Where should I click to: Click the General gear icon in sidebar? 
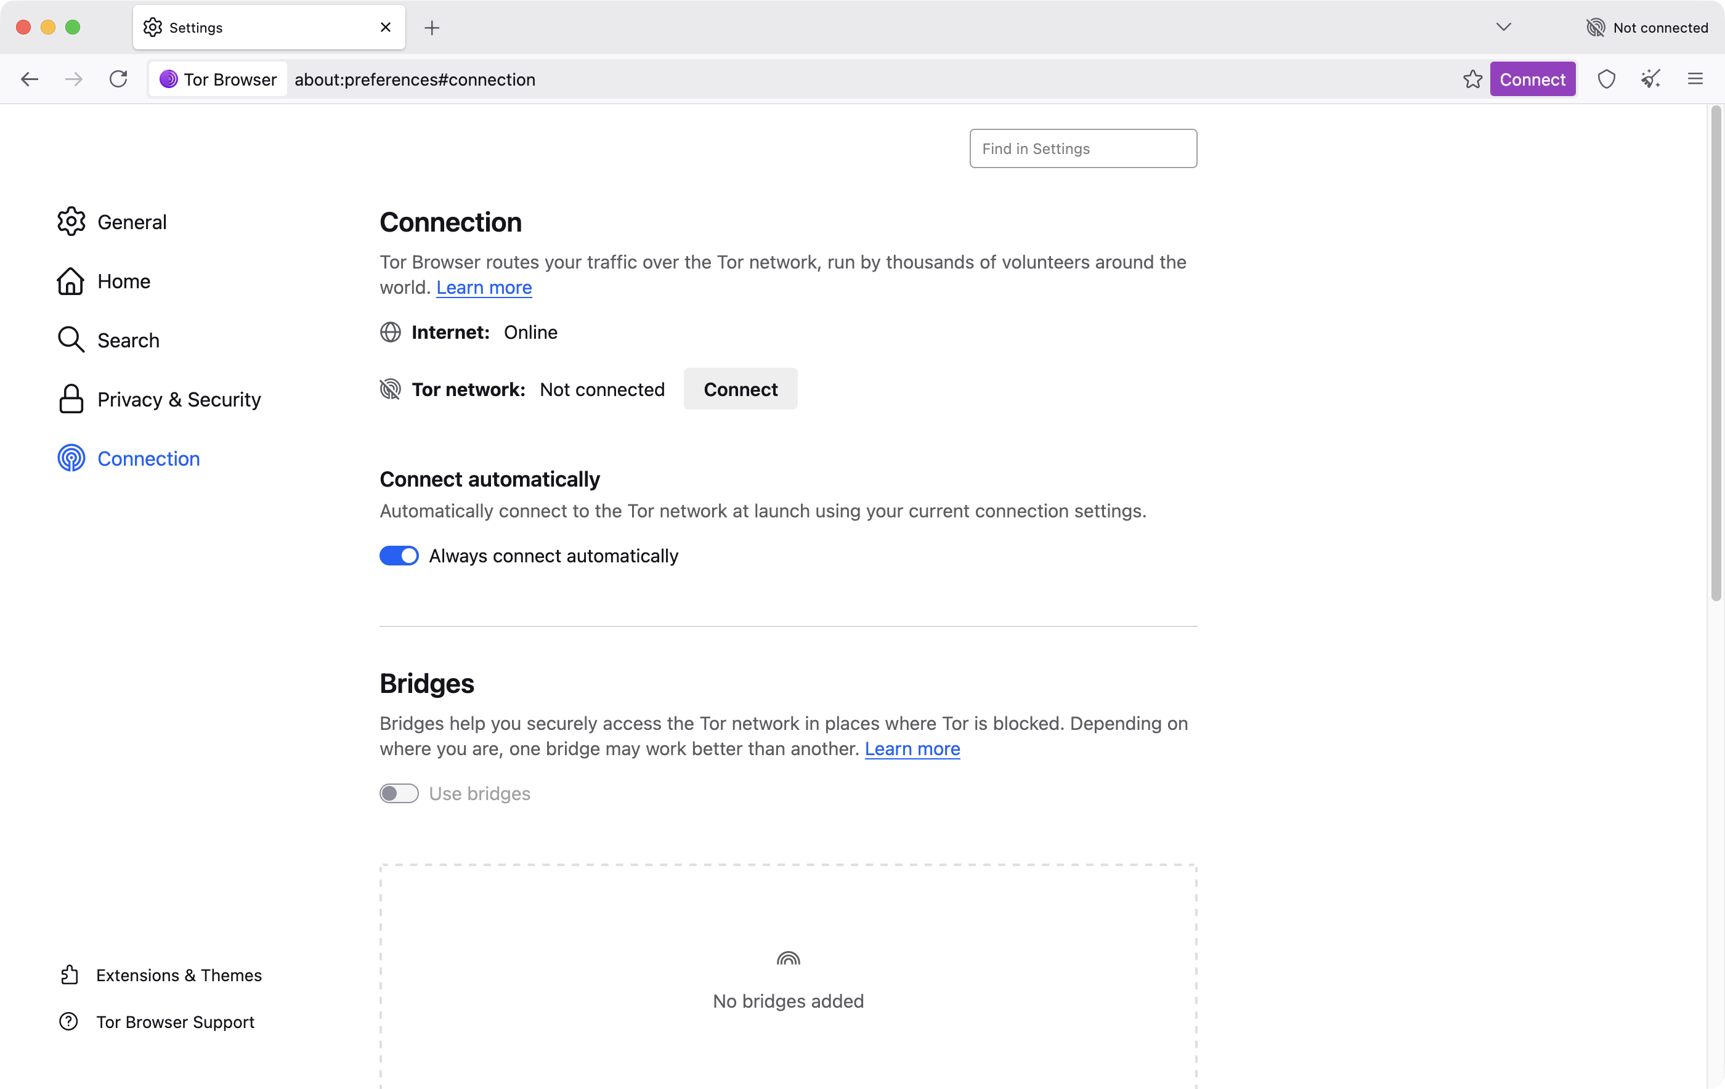(x=71, y=222)
